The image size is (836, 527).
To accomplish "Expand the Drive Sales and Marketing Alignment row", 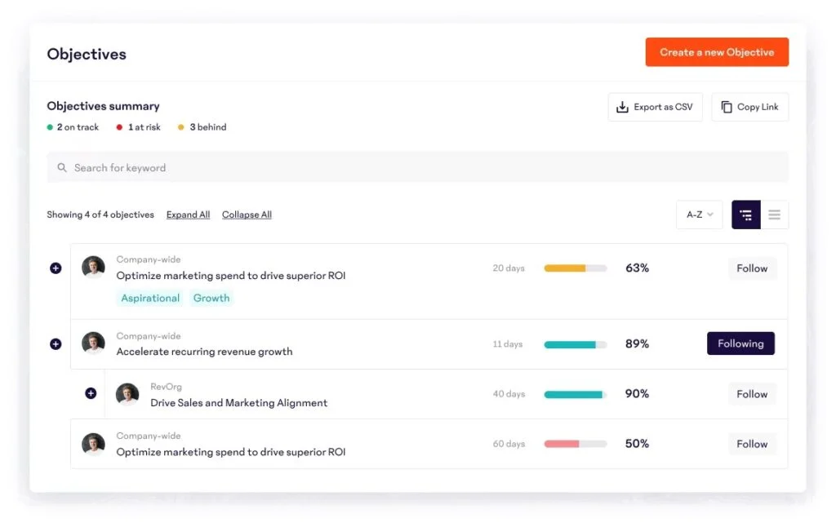I will point(91,393).
